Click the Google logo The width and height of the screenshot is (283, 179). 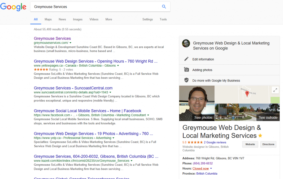(x=13, y=7)
